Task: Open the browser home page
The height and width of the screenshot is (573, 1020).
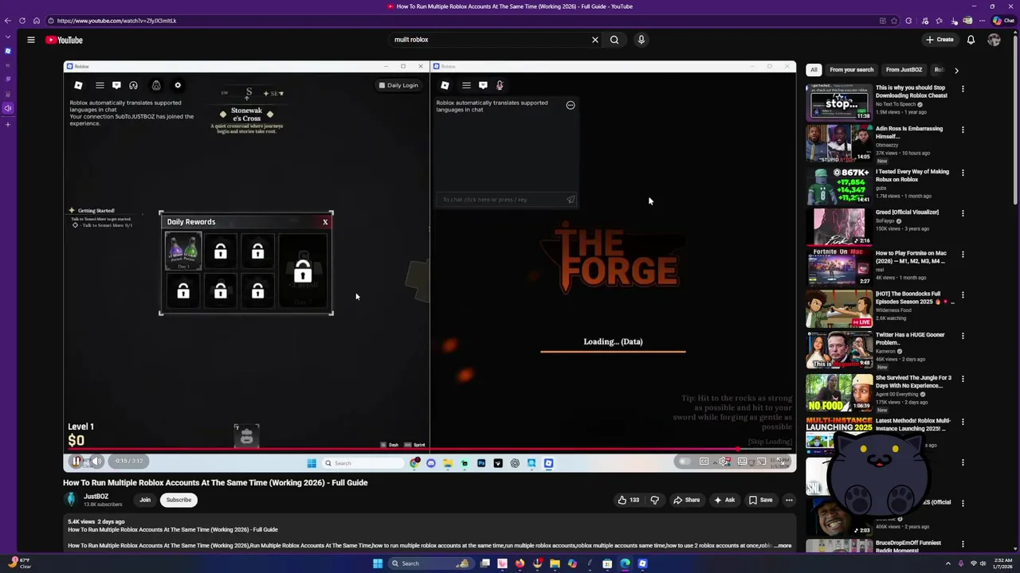Action: (36, 21)
